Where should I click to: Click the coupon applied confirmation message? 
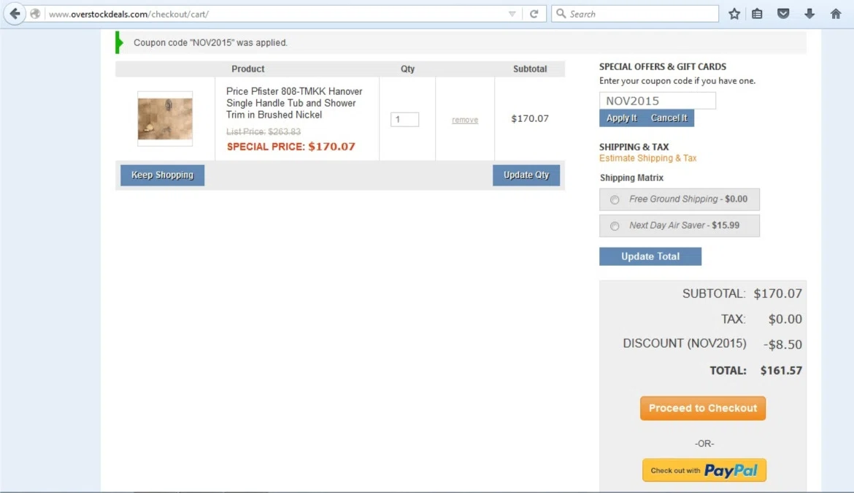tap(210, 42)
